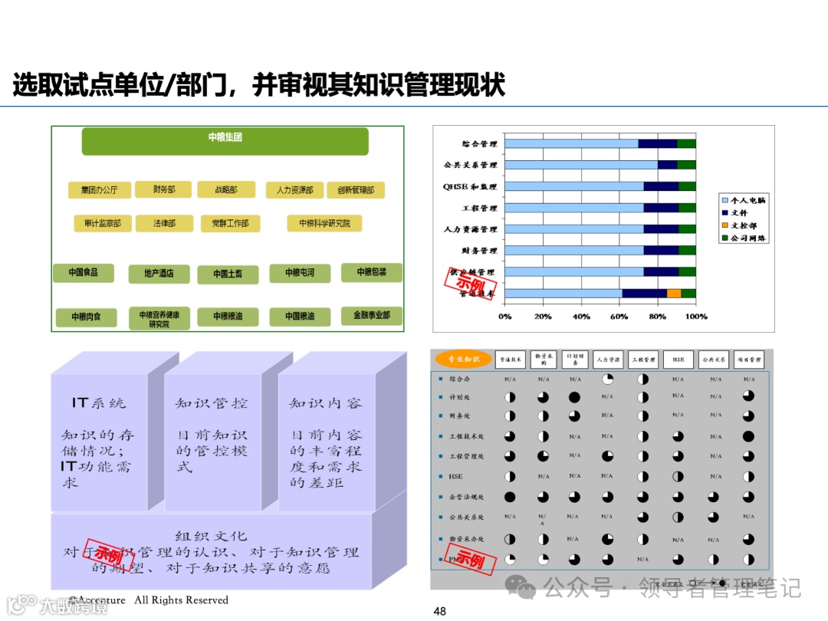
Task: Click quarter Harvey ball in 综合办 人力资源 cell
Action: 607,379
